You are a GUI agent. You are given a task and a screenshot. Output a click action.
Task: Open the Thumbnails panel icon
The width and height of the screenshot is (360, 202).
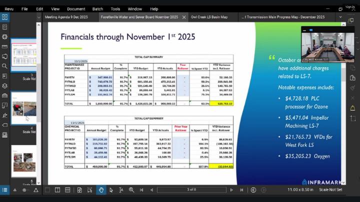[x=4, y=17]
